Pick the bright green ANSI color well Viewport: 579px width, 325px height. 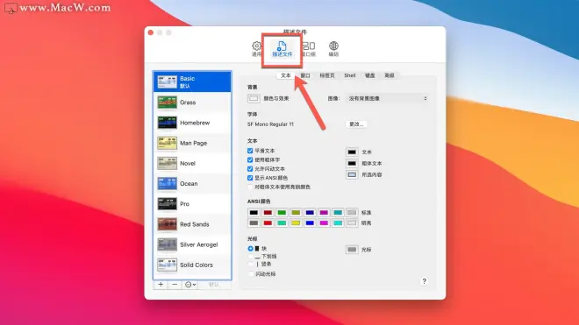[x=282, y=223]
